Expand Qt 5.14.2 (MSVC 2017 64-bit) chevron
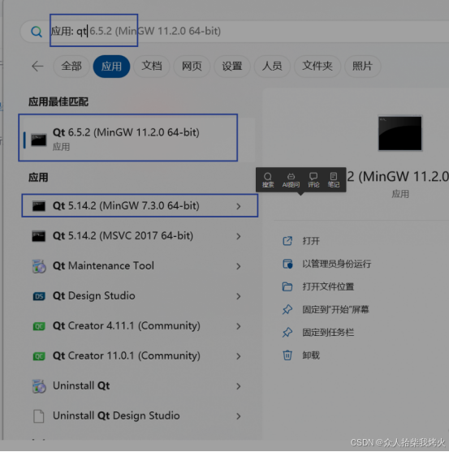The image size is (449, 452). 239,236
